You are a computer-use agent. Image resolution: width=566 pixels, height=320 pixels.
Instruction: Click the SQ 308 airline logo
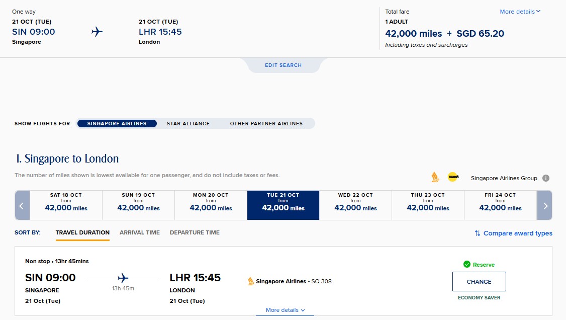click(251, 281)
